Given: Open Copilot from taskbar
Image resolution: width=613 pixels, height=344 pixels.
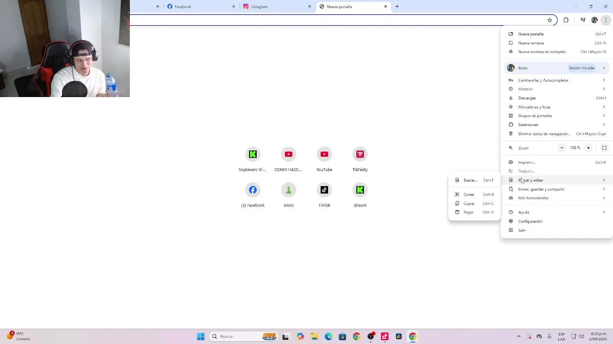Looking at the screenshot, I should (300, 336).
